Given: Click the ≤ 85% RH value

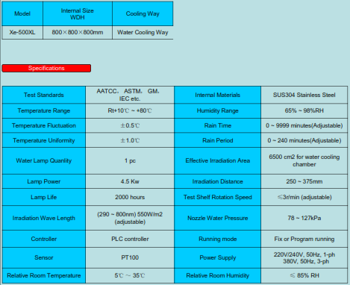Looking at the screenshot, I should (x=304, y=275).
